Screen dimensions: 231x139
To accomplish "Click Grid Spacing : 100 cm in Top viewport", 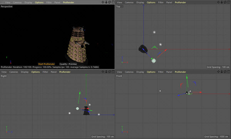I will click(x=218, y=67).
